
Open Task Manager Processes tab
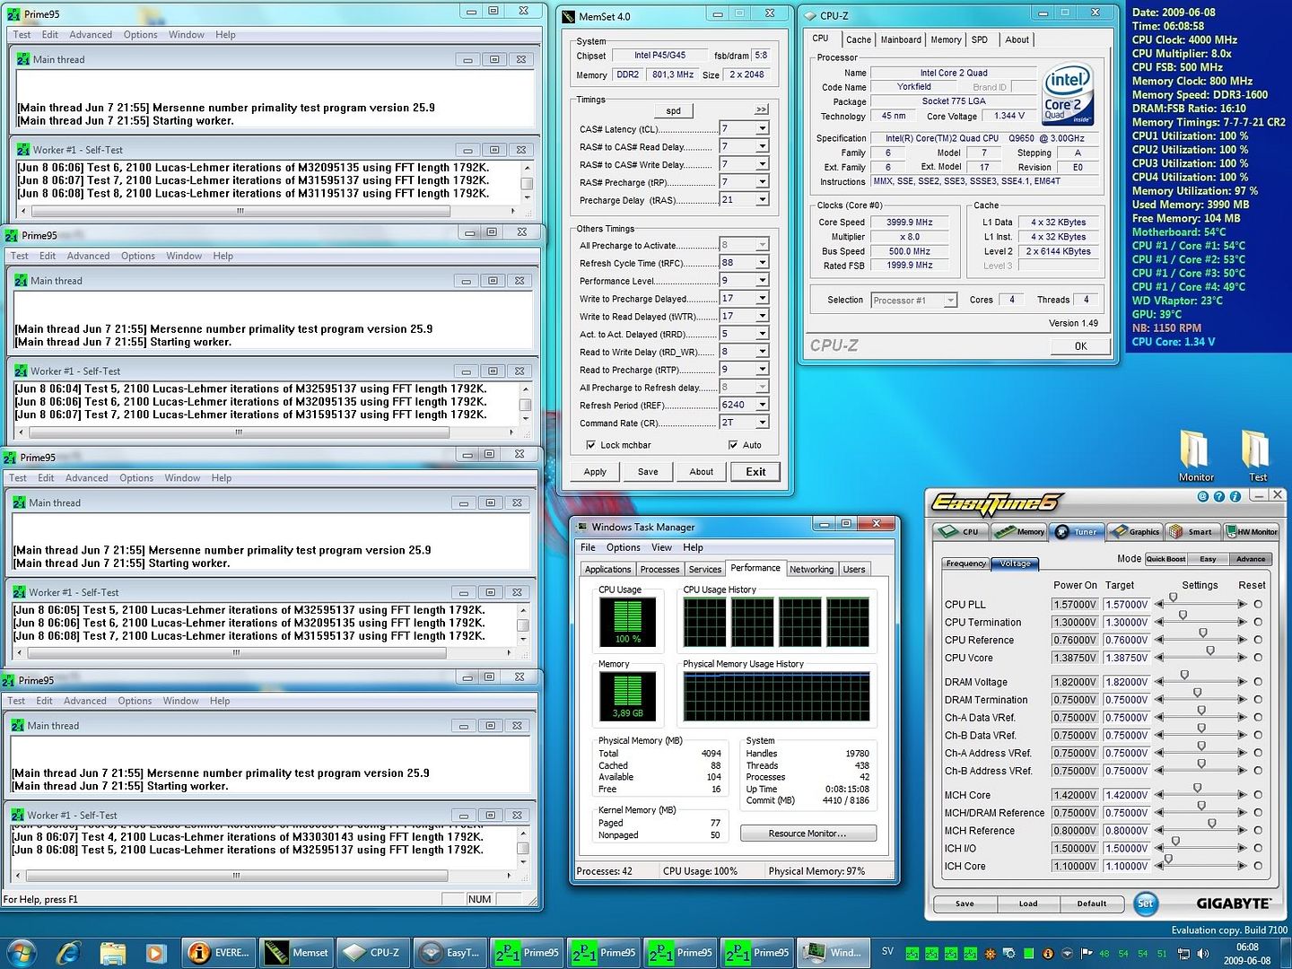click(659, 570)
